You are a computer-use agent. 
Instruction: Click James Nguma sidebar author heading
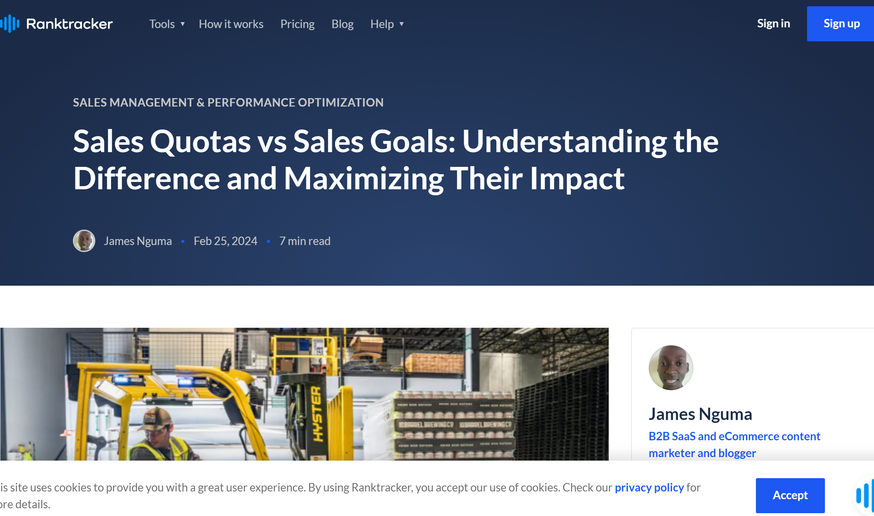tap(700, 414)
